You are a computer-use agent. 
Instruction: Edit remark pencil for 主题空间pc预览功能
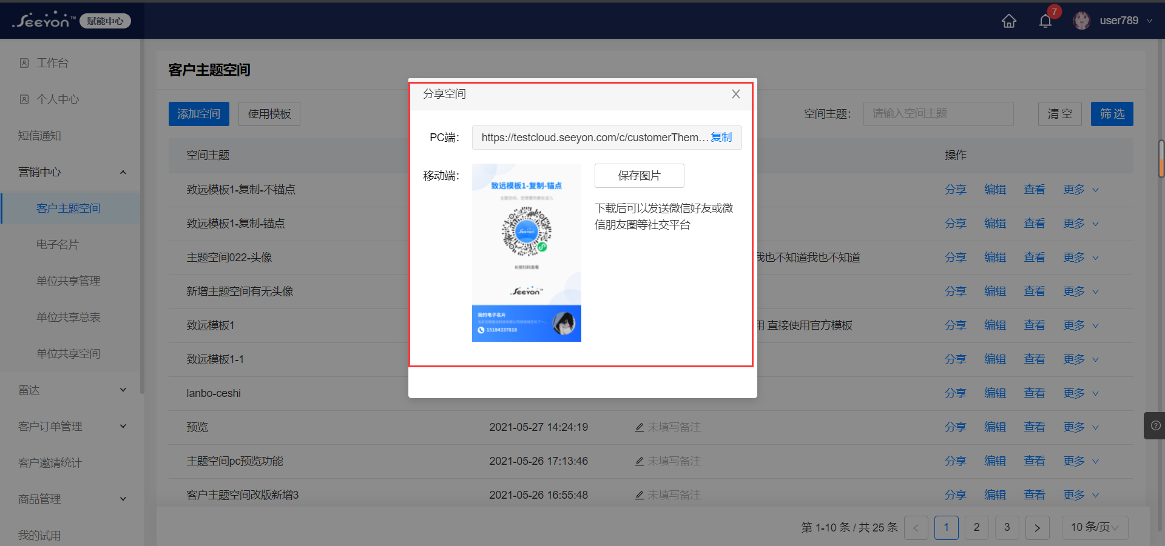click(x=640, y=461)
